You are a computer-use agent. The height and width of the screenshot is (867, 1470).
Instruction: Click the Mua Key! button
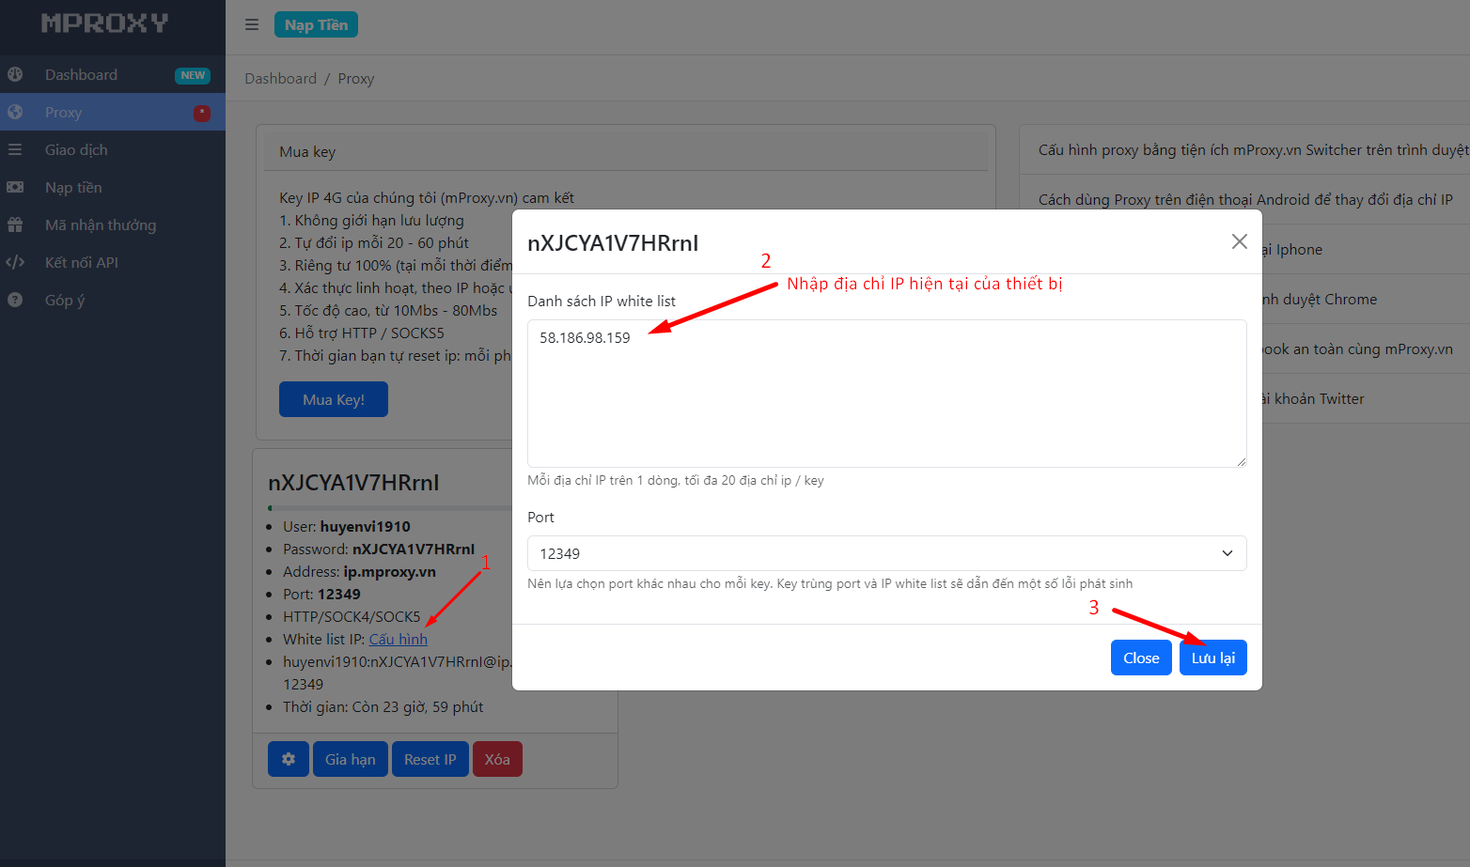(334, 399)
